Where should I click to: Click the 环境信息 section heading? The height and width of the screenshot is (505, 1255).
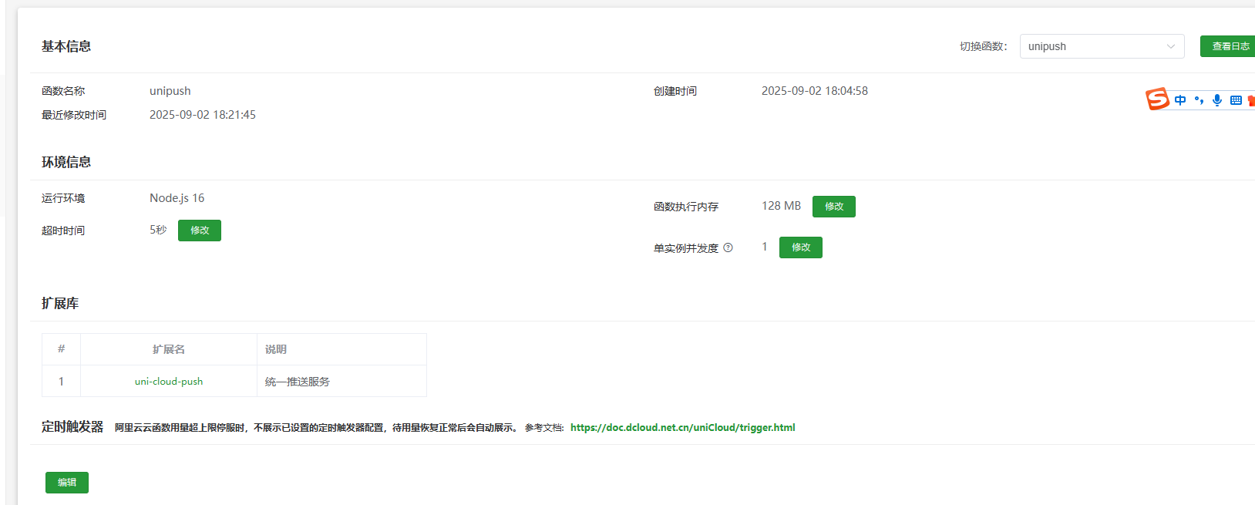coord(66,162)
